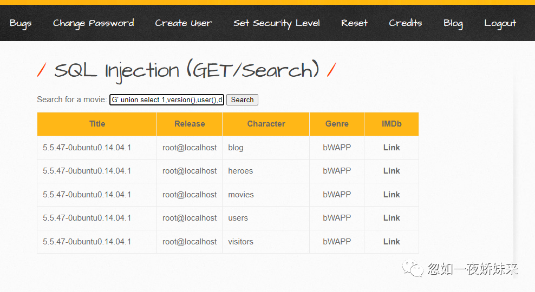The image size is (535, 292).
Task: Log out using the Logout item
Action: pos(500,23)
